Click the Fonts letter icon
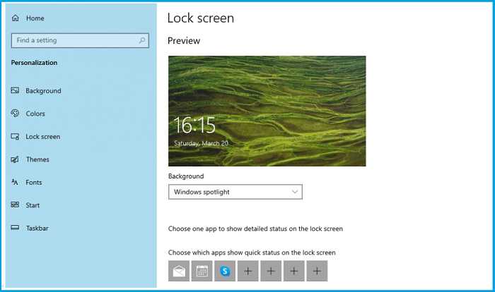 (x=15, y=182)
